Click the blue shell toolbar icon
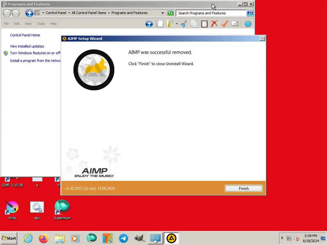 (248, 24)
